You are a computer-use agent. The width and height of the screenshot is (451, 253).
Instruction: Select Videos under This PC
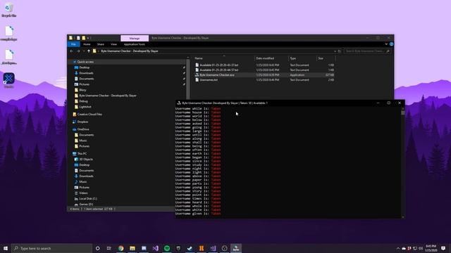click(x=83, y=193)
